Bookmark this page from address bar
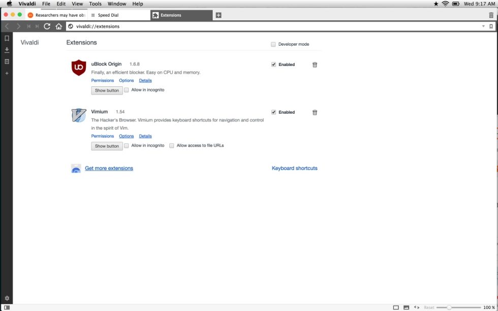 (491, 26)
